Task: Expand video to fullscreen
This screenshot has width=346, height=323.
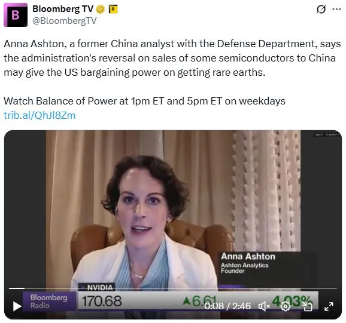Action: tap(329, 306)
